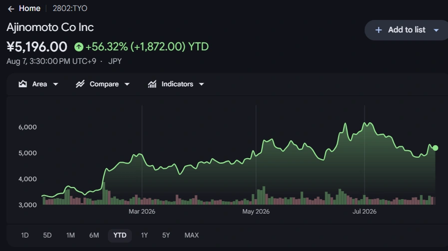Click the 6,000 y-axis label
Screen dimensions: 448x251
click(x=27, y=127)
